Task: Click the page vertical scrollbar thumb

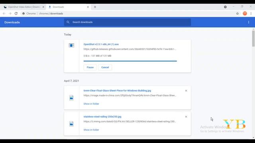Action: pos(253,39)
